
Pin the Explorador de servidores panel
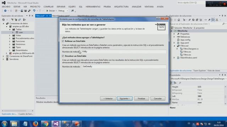[x=29, y=16]
